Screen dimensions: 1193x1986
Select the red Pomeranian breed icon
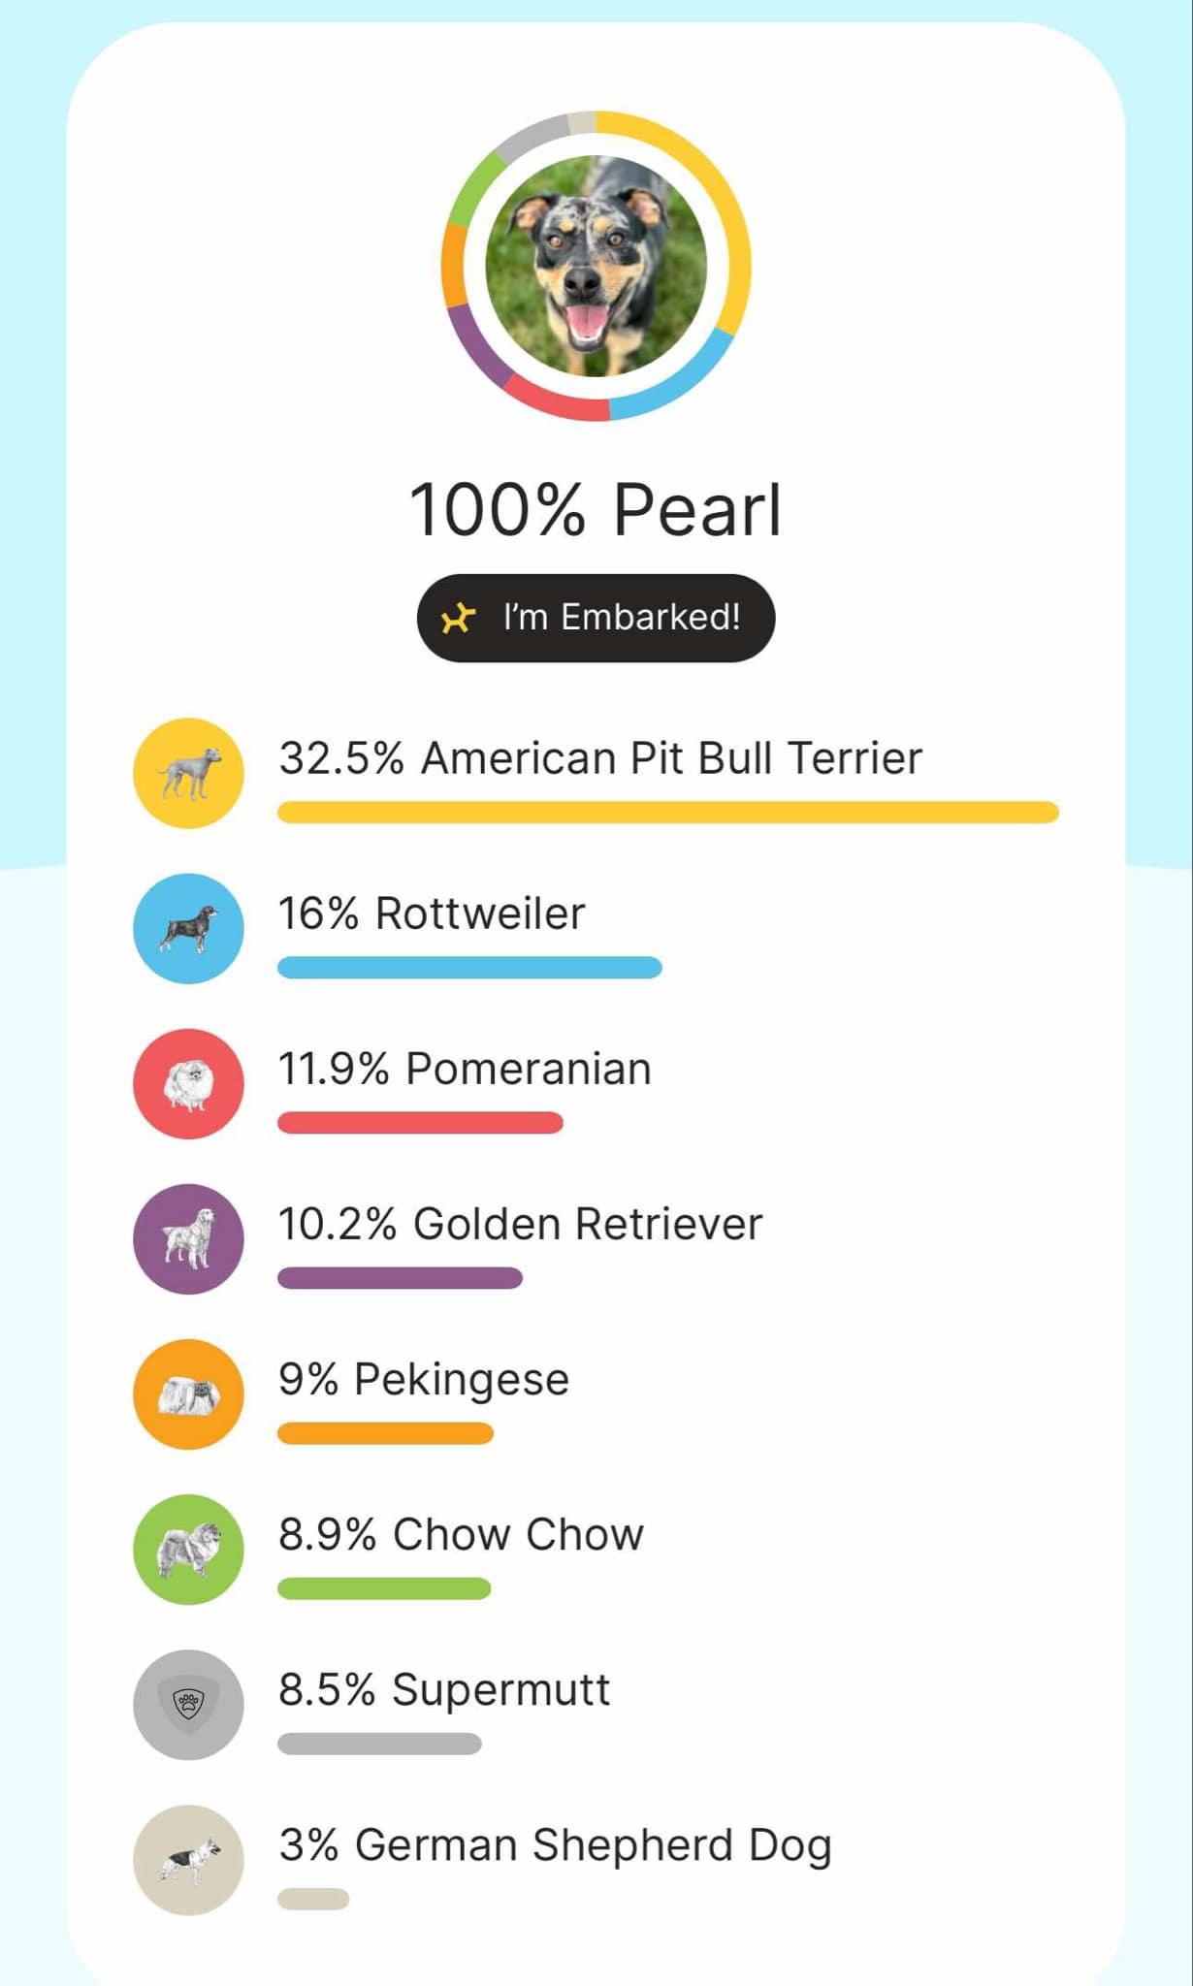coord(188,1083)
